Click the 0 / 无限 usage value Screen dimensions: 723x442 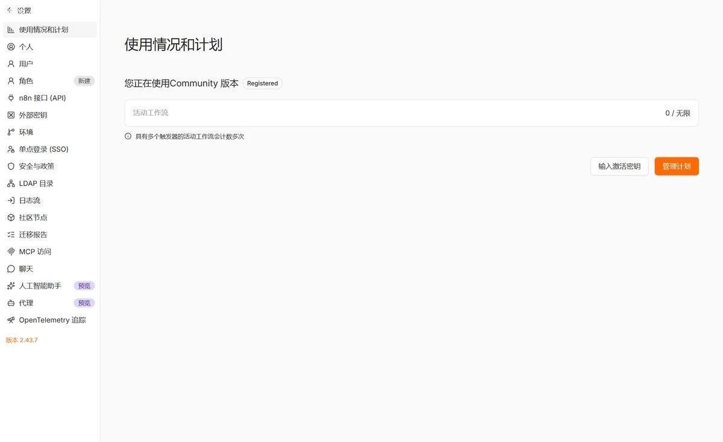[x=678, y=113]
